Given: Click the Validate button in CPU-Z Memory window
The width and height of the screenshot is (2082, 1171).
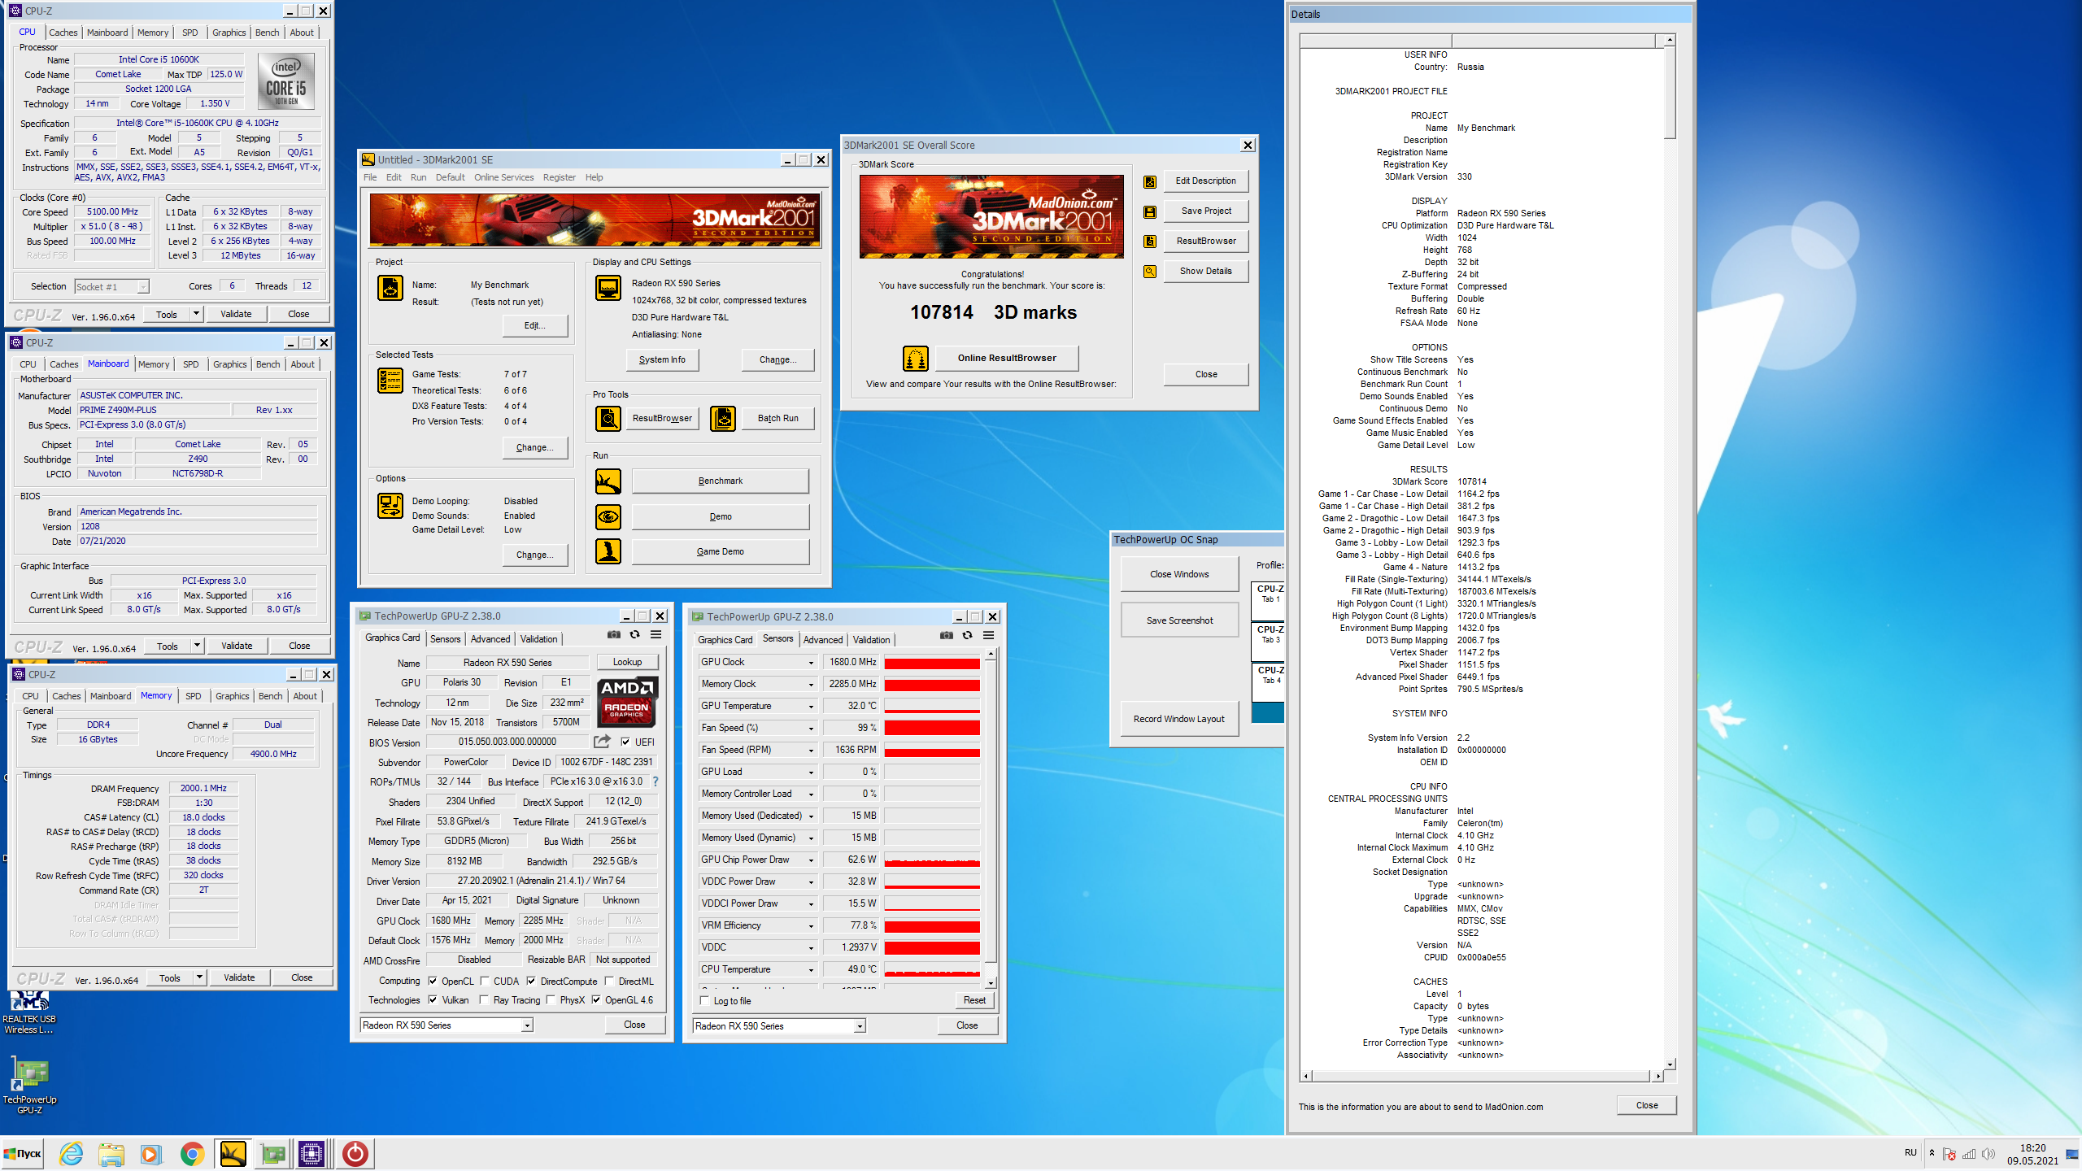Looking at the screenshot, I should [239, 977].
